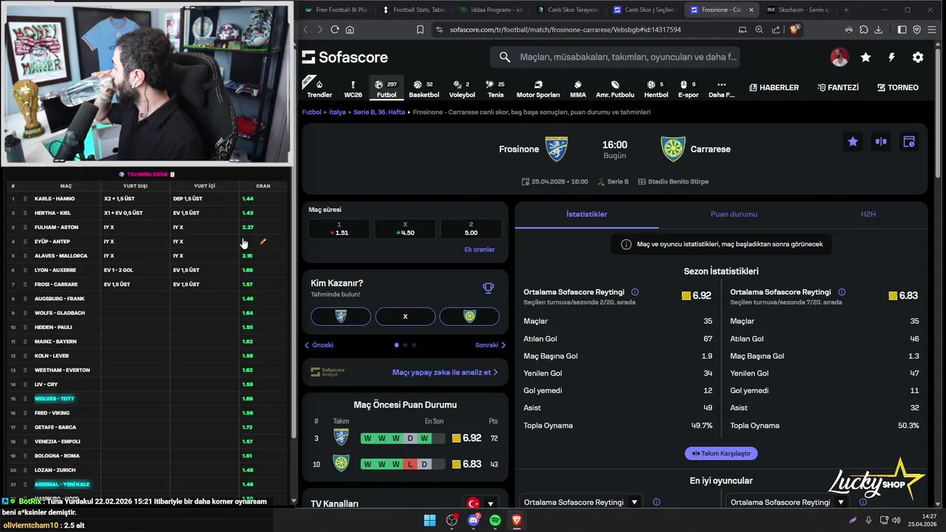This screenshot has height=532, width=946.
Task: Click the Ek oranlar link
Action: click(480, 250)
